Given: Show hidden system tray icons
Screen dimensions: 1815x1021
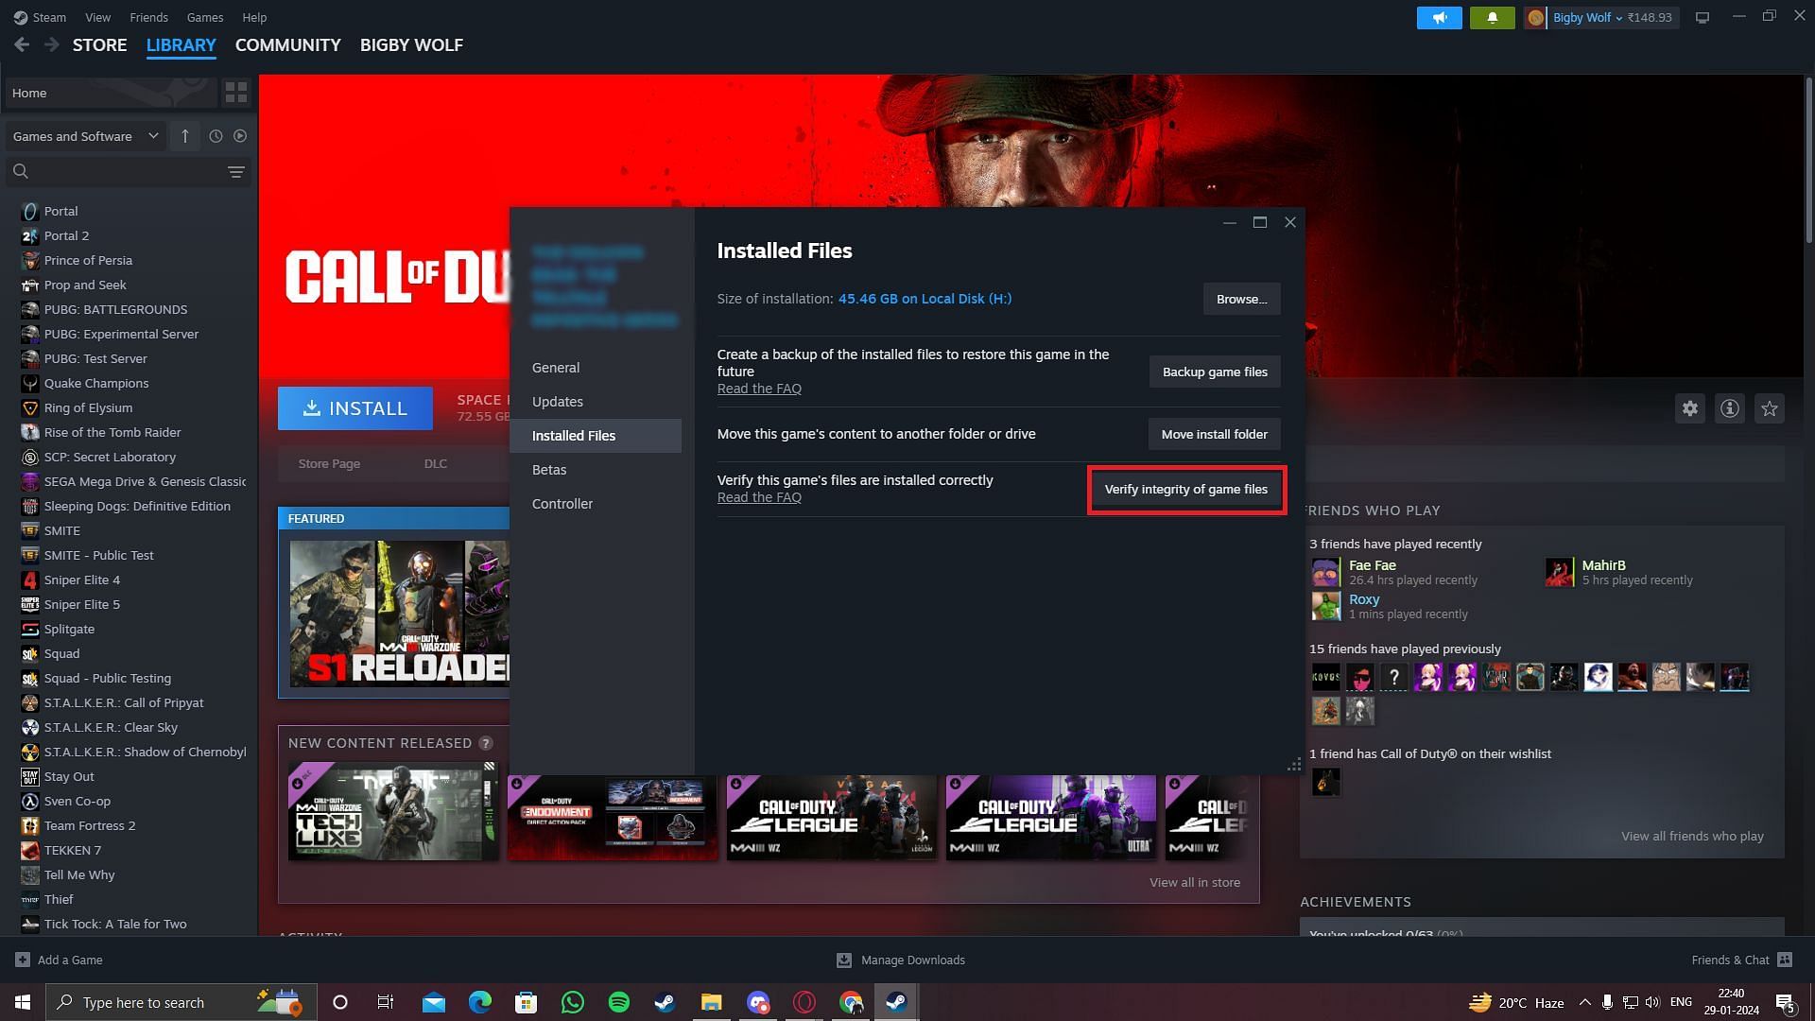Looking at the screenshot, I should 1585,1002.
